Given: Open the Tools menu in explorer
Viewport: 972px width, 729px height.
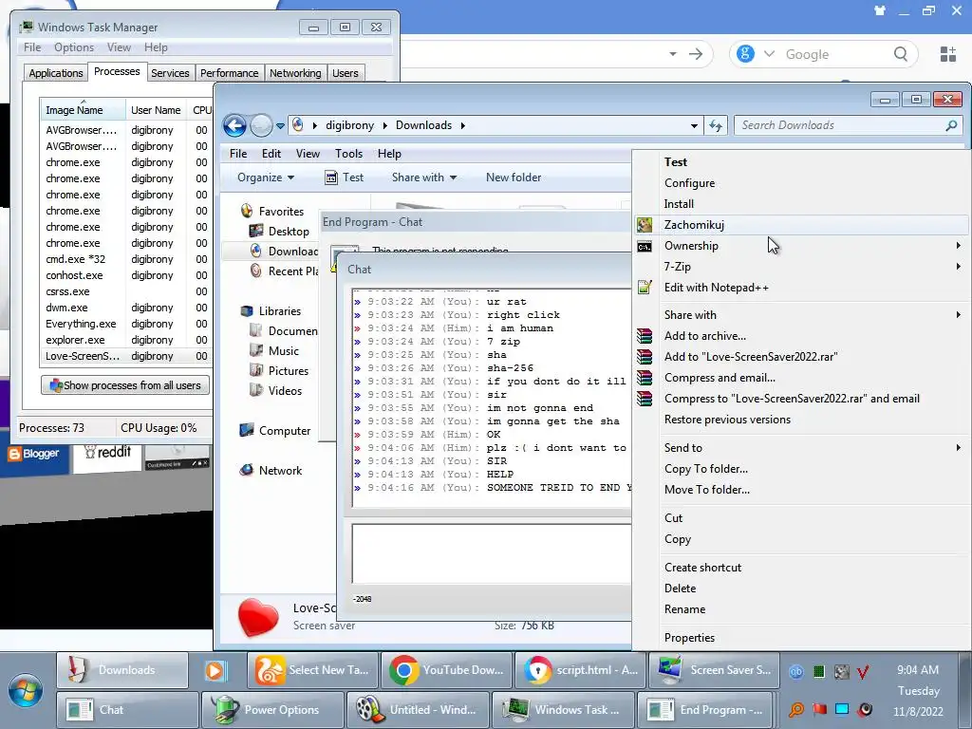Looking at the screenshot, I should (348, 154).
